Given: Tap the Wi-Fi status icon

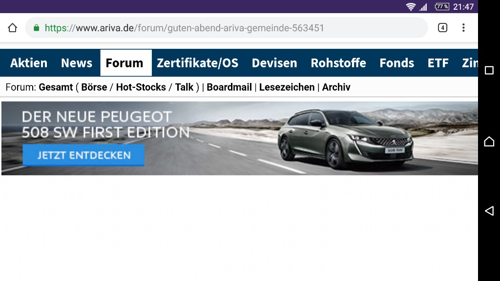Looking at the screenshot, I should (411, 7).
